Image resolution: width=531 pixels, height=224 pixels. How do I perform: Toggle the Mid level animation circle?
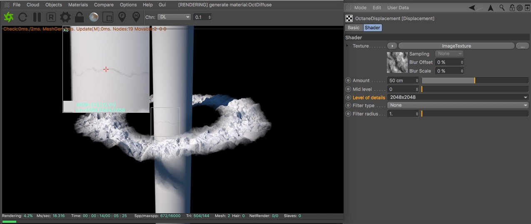pos(348,89)
